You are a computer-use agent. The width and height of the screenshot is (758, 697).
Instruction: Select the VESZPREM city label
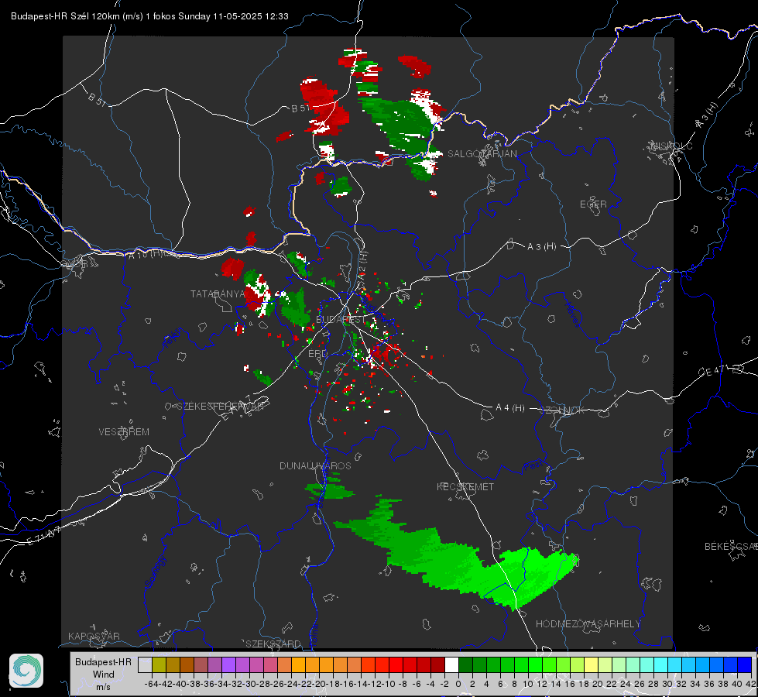[124, 431]
